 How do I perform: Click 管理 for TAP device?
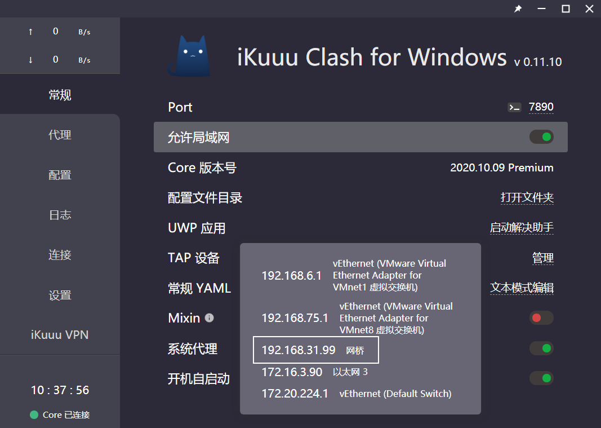pyautogui.click(x=542, y=258)
